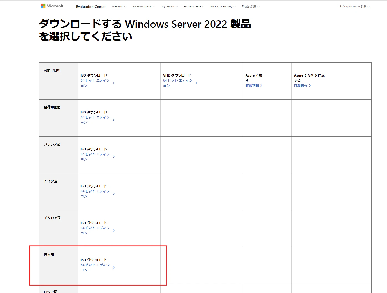Expand the SQL Server menu
The image size is (387, 293).
pos(169,7)
